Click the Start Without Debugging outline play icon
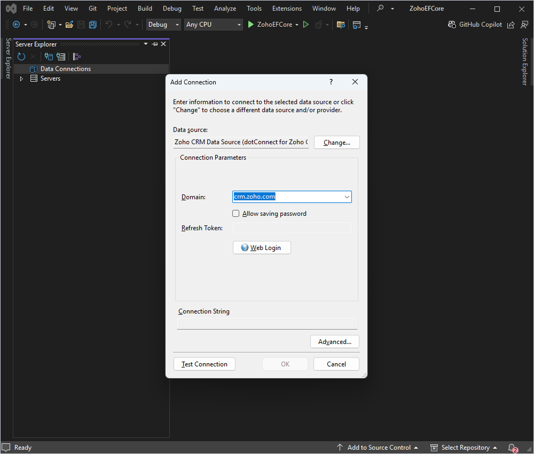 click(x=306, y=25)
